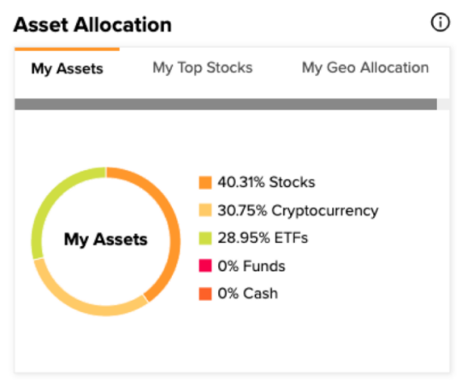
Task: Click the Asset Allocation heading
Action: [92, 25]
